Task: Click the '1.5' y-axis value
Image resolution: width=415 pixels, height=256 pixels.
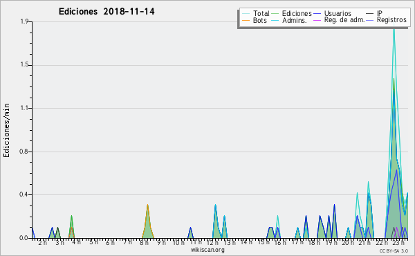Action: 24,65
